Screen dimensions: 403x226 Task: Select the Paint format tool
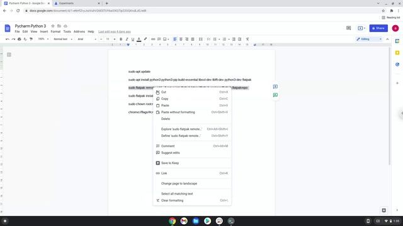pos(31,39)
